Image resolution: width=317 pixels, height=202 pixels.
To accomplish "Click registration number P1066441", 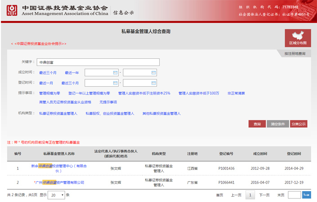I will point(226,182).
